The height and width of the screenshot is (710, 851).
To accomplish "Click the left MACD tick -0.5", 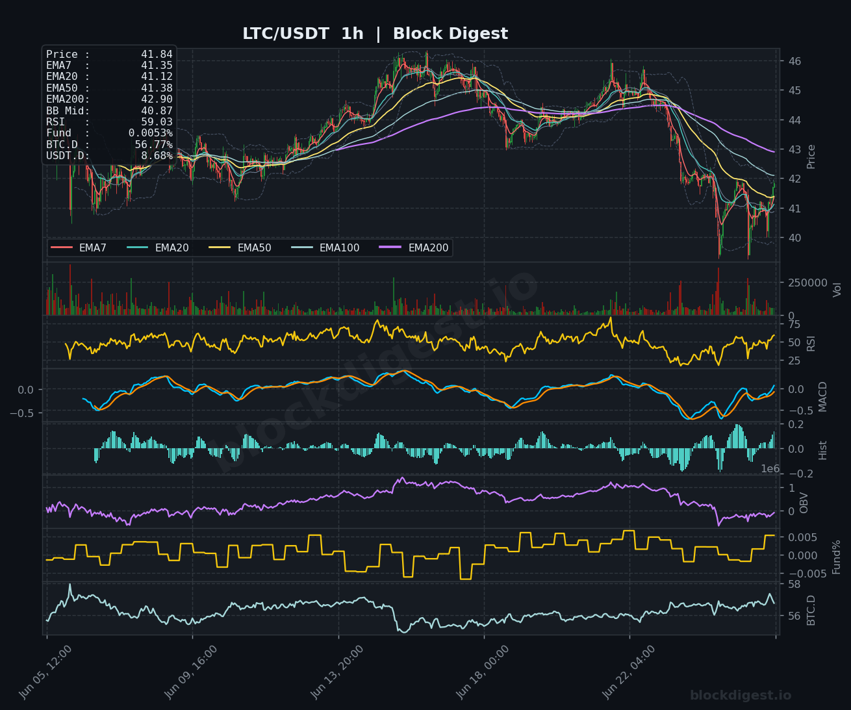I will [22, 412].
